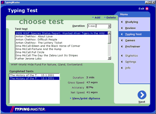The image size is (156, 114).
Task: Click the test list scrollbar thumb
Action: coord(109,39)
